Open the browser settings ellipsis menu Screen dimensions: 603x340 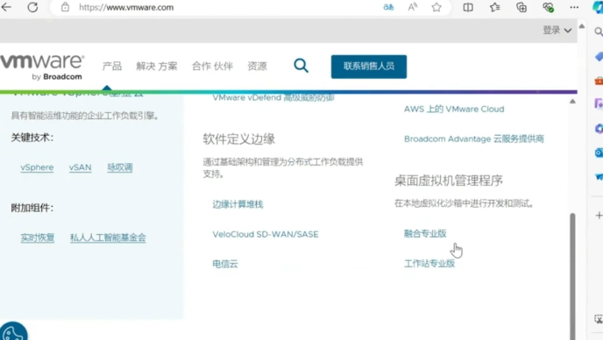[x=574, y=7]
